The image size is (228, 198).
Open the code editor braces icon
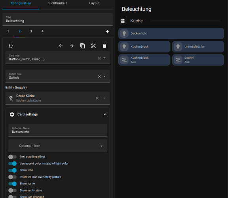(11, 46)
